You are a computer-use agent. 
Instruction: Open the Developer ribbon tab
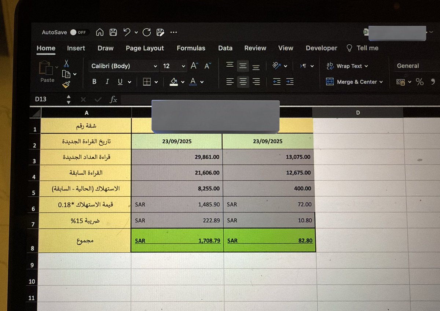coord(322,48)
